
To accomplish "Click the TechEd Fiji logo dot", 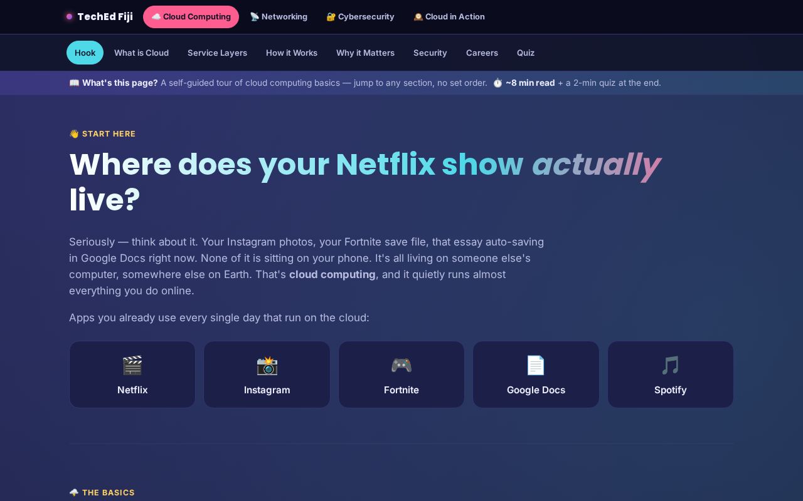I will (x=70, y=17).
